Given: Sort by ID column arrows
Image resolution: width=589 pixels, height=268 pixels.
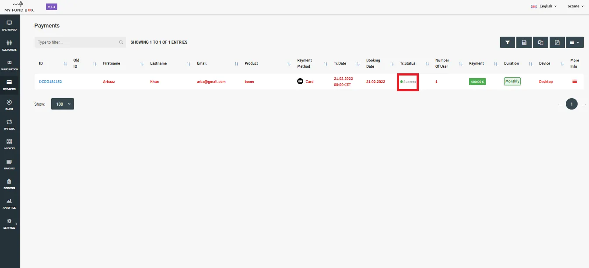Looking at the screenshot, I should point(65,64).
